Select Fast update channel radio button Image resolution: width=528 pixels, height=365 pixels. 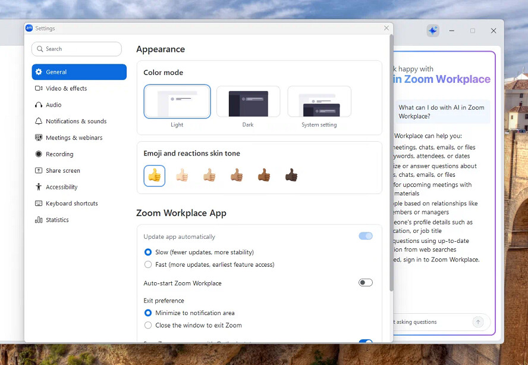click(148, 264)
